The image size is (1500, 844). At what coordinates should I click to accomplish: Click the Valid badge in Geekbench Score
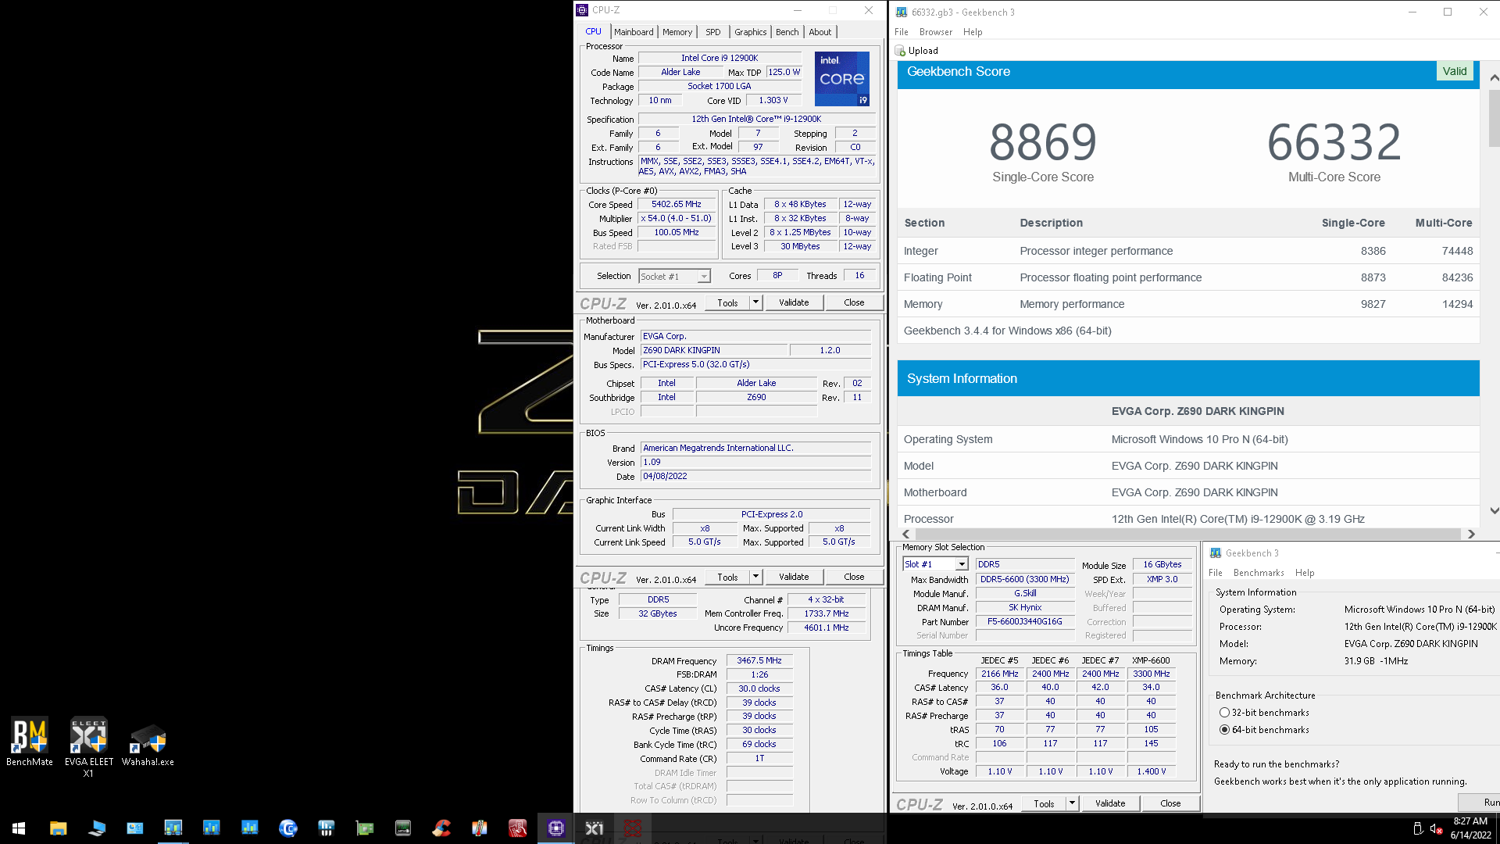pyautogui.click(x=1454, y=71)
